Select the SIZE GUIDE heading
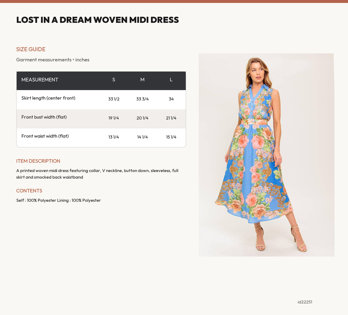348x315 pixels. point(31,49)
